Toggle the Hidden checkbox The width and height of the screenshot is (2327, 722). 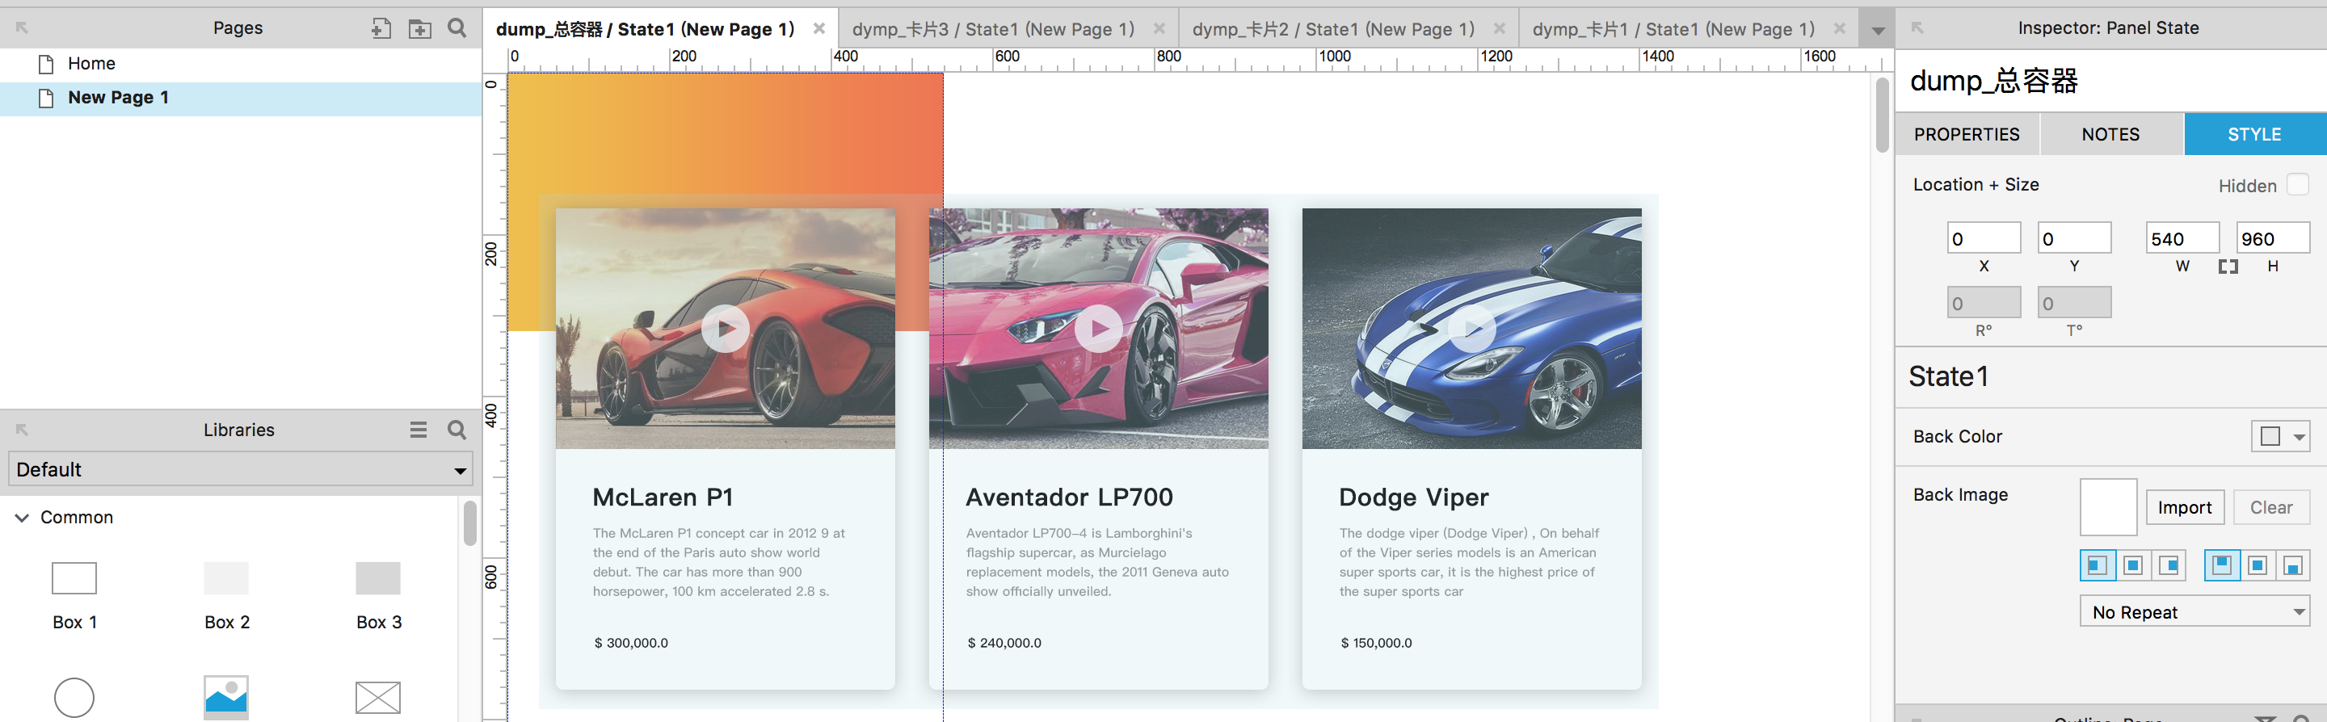[x=2297, y=184]
